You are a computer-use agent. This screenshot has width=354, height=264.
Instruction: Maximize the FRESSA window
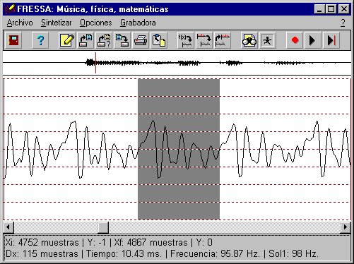(x=331, y=9)
